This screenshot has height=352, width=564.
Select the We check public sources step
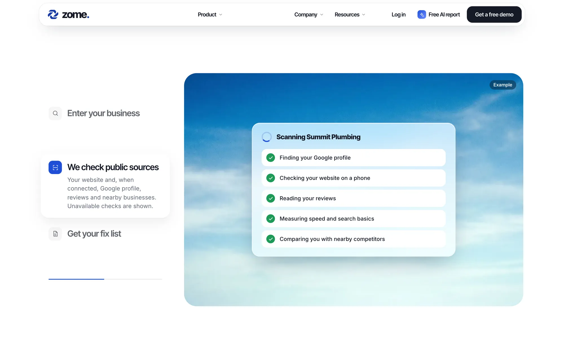point(105,186)
